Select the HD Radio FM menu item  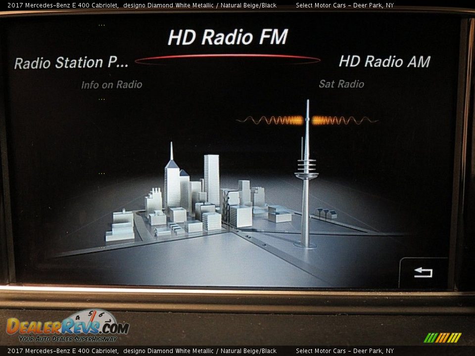[228, 37]
